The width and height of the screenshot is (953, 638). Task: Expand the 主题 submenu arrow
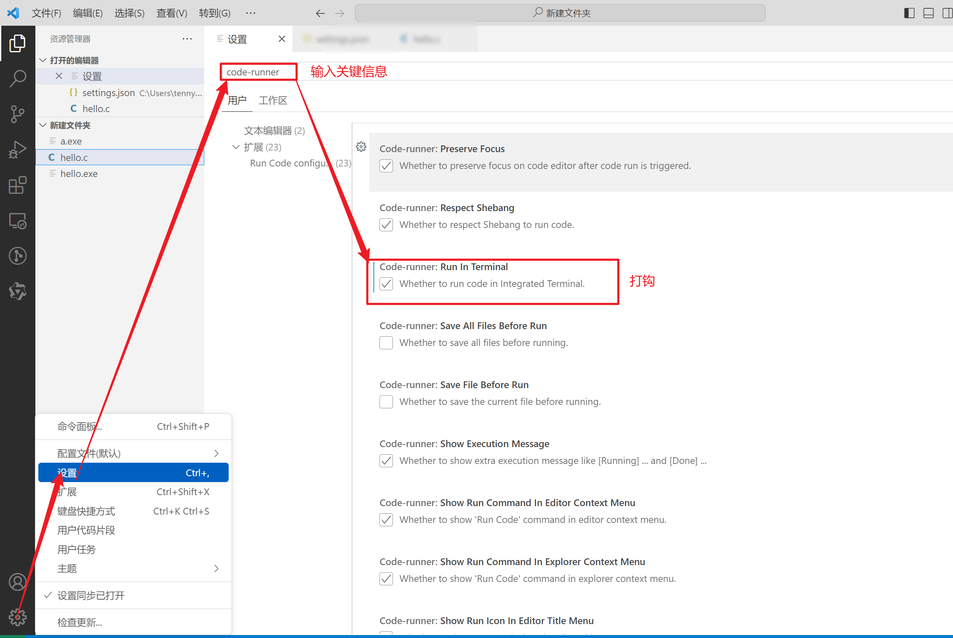coord(216,568)
